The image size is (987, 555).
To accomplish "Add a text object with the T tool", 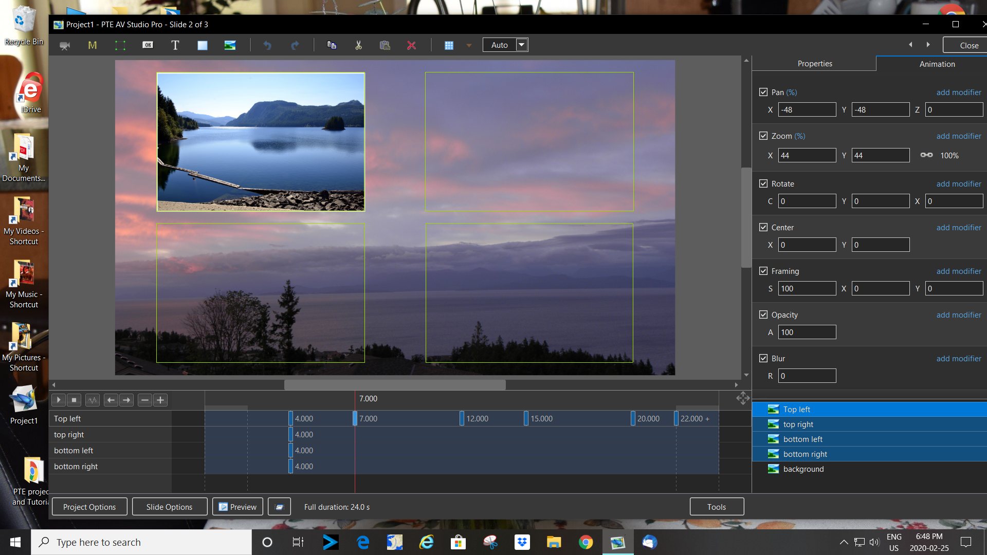I will (x=175, y=45).
